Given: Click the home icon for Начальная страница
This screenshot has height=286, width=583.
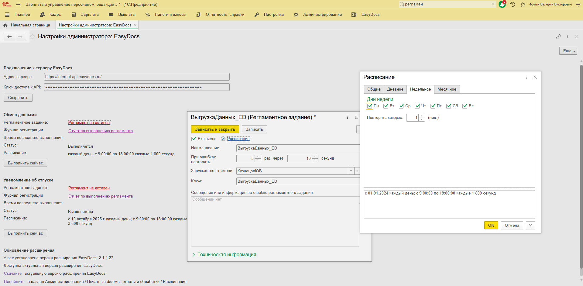Looking at the screenshot, I should (5, 25).
